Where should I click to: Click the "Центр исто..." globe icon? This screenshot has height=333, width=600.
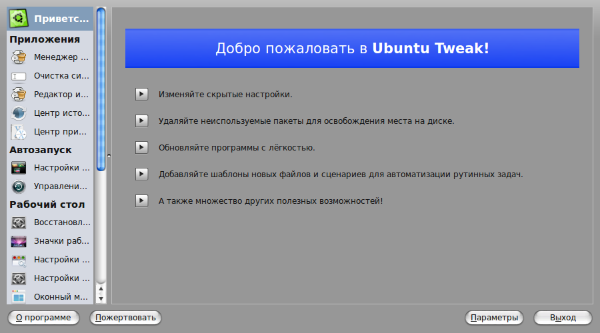click(19, 113)
